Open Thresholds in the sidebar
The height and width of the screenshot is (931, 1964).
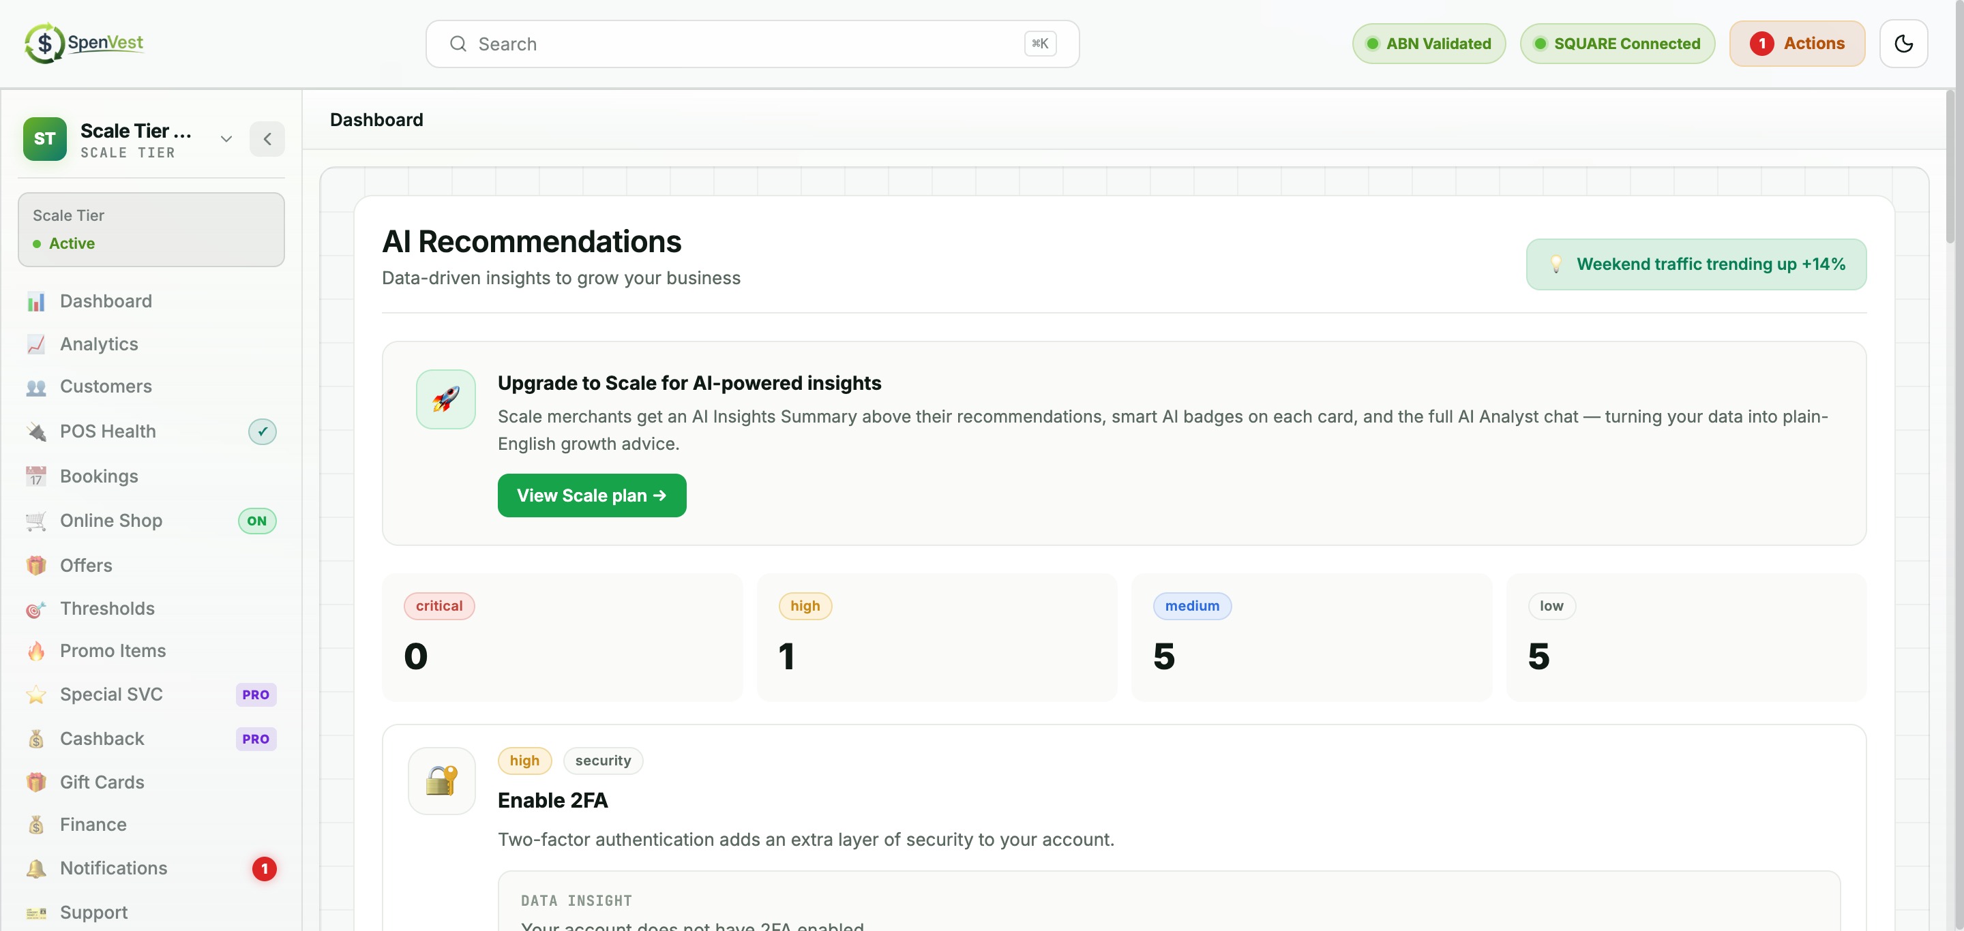151,609
